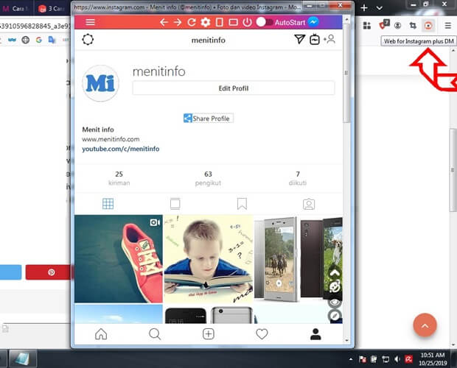Open Discover People add-user icon

pos(329,39)
